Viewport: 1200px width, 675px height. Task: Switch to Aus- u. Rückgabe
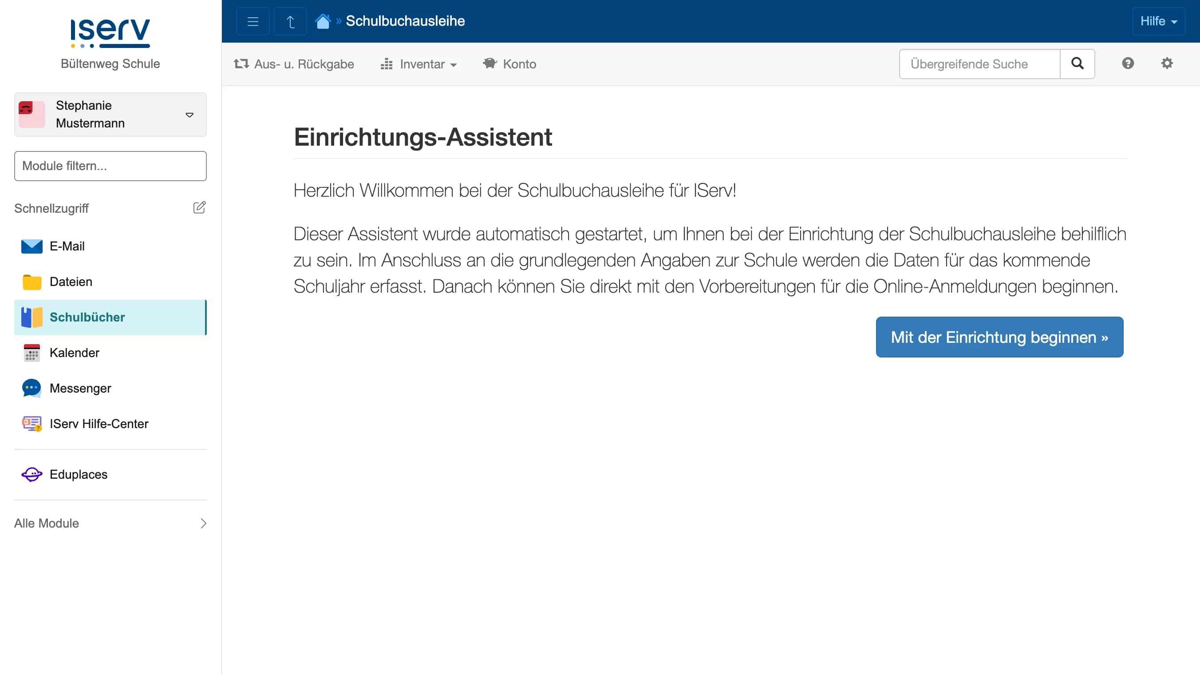(294, 64)
